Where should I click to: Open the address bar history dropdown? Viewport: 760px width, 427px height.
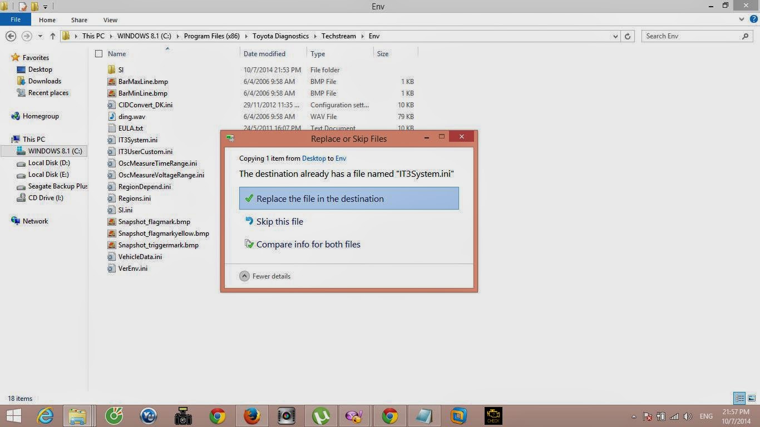point(615,36)
